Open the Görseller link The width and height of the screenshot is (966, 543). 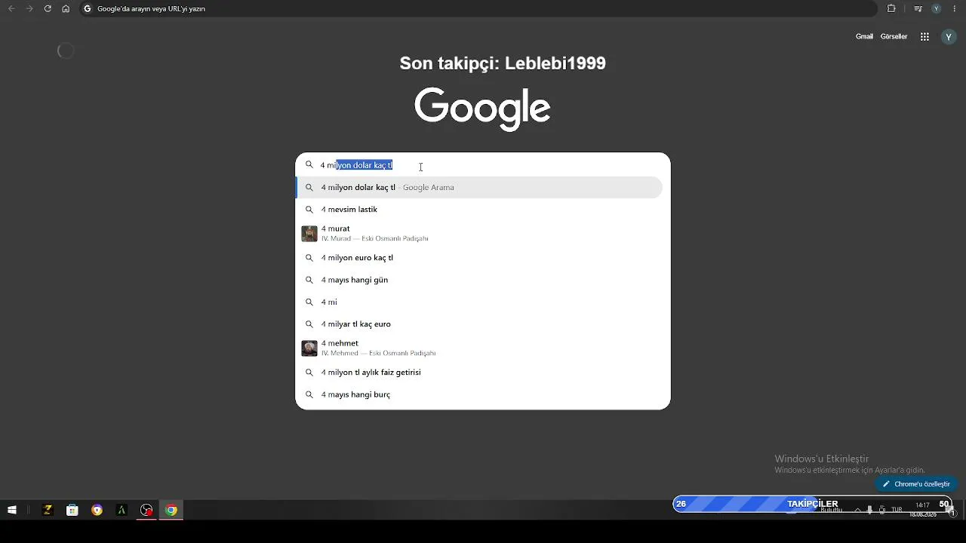coord(894,36)
